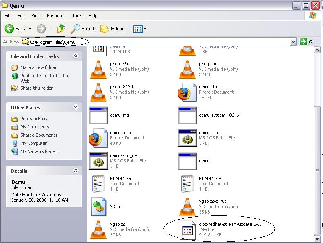The image size is (323, 243).
Task: Collapse the File and Folder Tasks panel
Action: click(x=76, y=56)
